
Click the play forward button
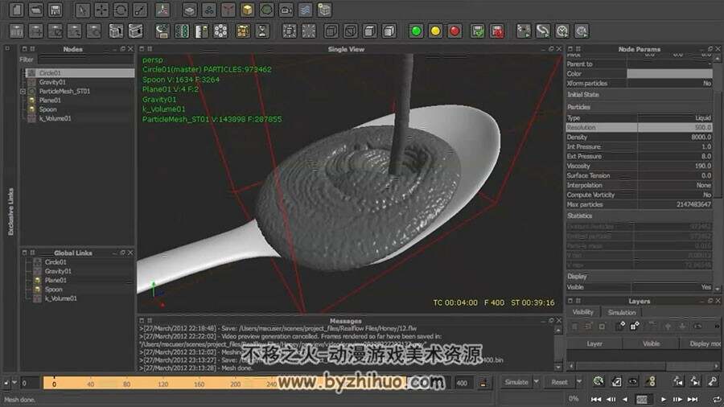click(664, 399)
